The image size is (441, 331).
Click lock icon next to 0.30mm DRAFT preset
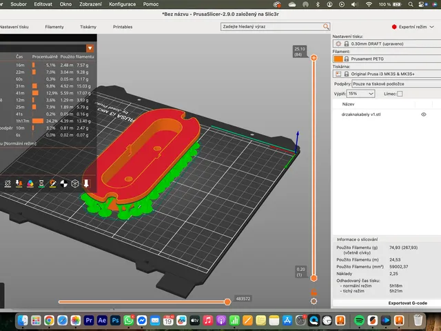[x=347, y=43]
